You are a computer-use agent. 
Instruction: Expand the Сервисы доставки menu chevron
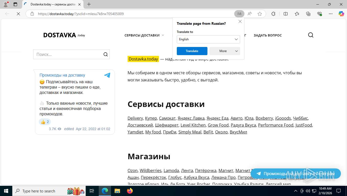[x=163, y=35]
